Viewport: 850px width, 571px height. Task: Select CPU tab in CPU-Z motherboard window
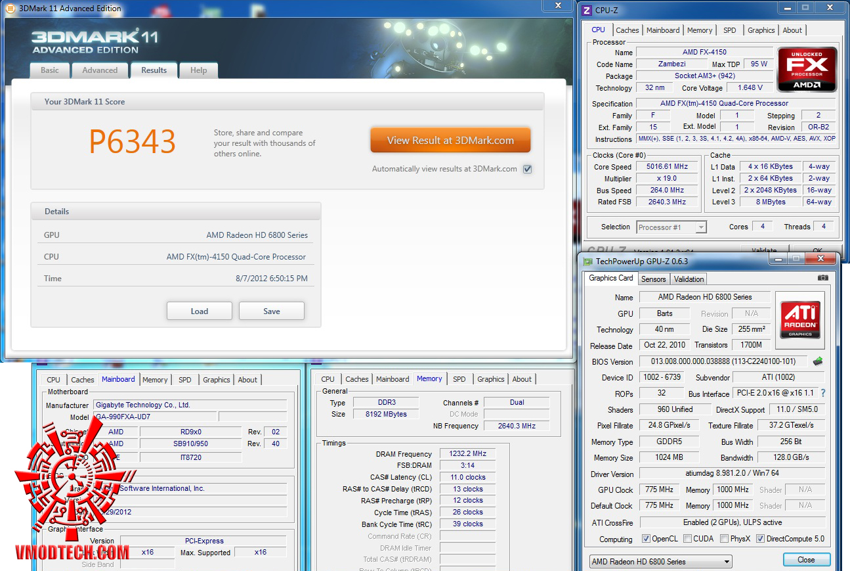[x=54, y=380]
